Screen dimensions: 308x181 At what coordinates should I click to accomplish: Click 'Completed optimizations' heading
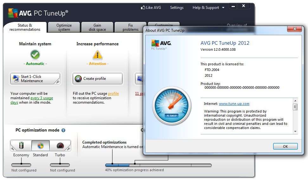[104, 142]
